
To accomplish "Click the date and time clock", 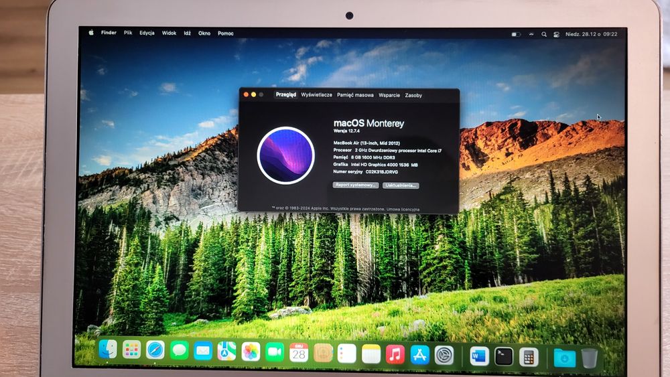I will pyautogui.click(x=592, y=34).
